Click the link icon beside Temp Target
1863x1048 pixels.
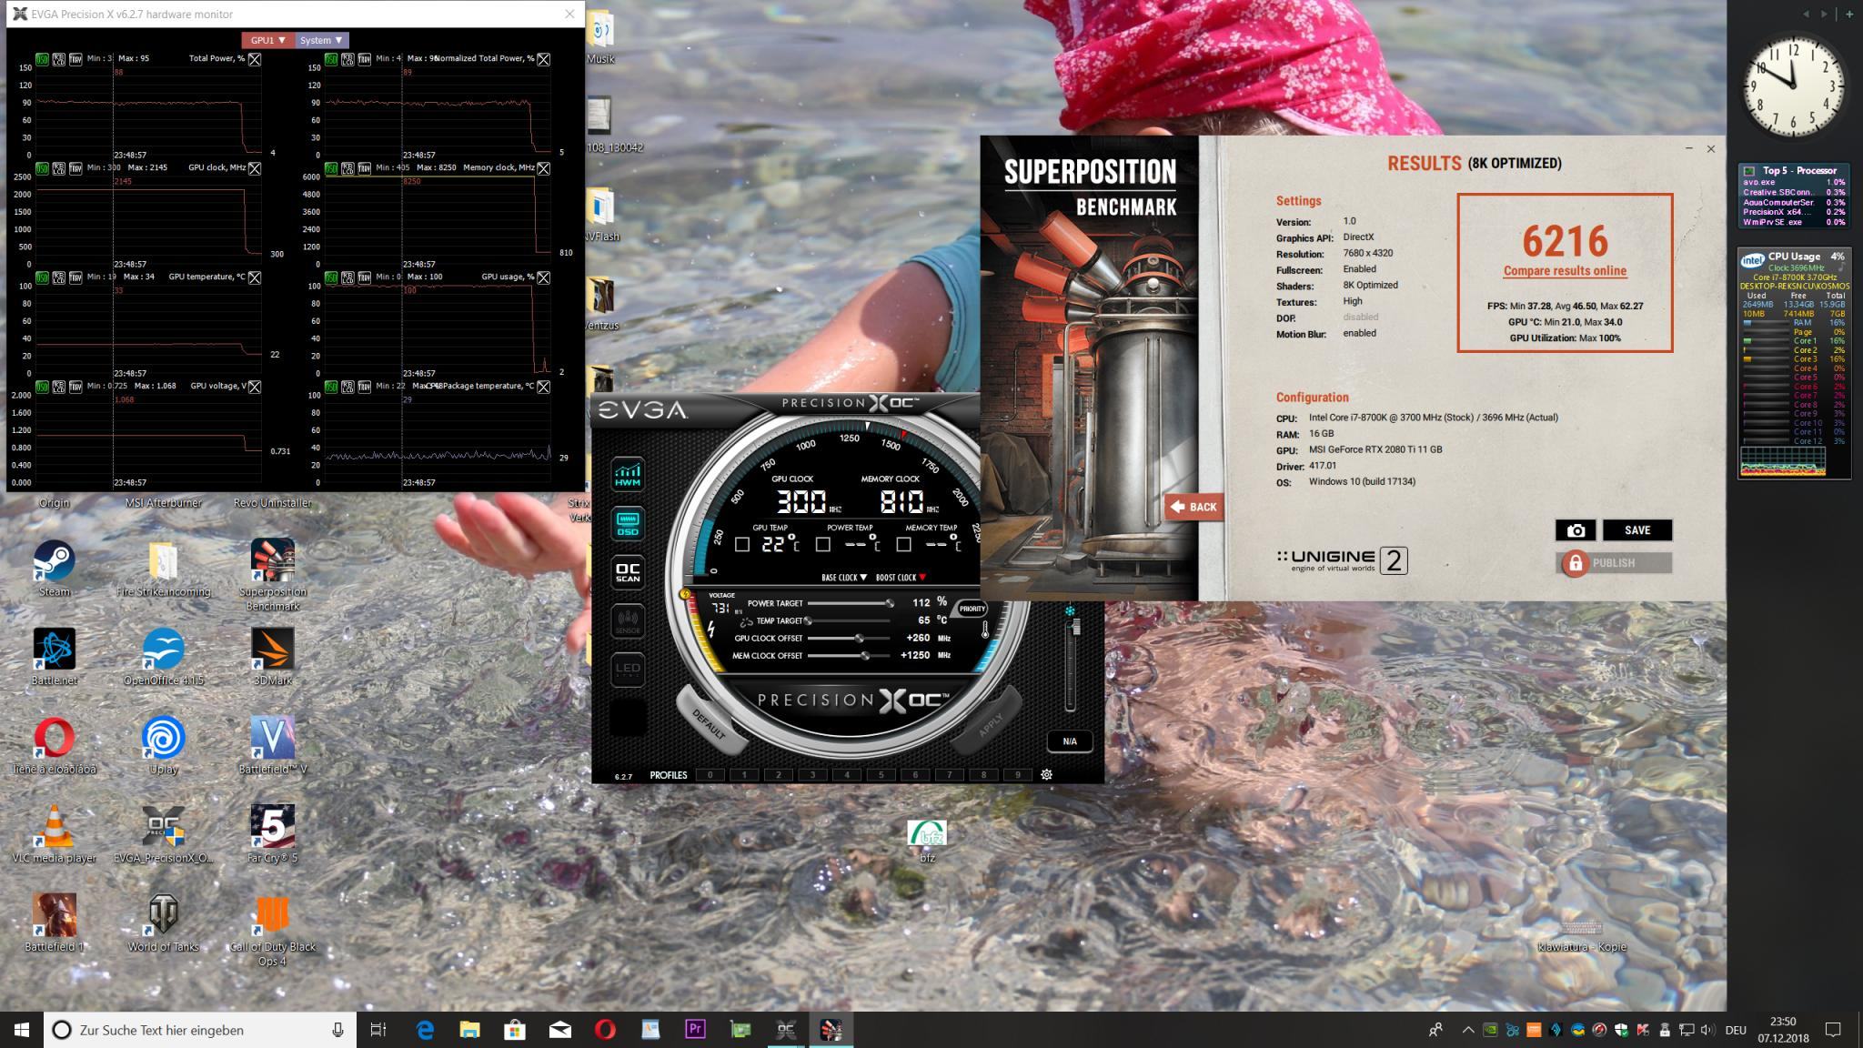(746, 621)
